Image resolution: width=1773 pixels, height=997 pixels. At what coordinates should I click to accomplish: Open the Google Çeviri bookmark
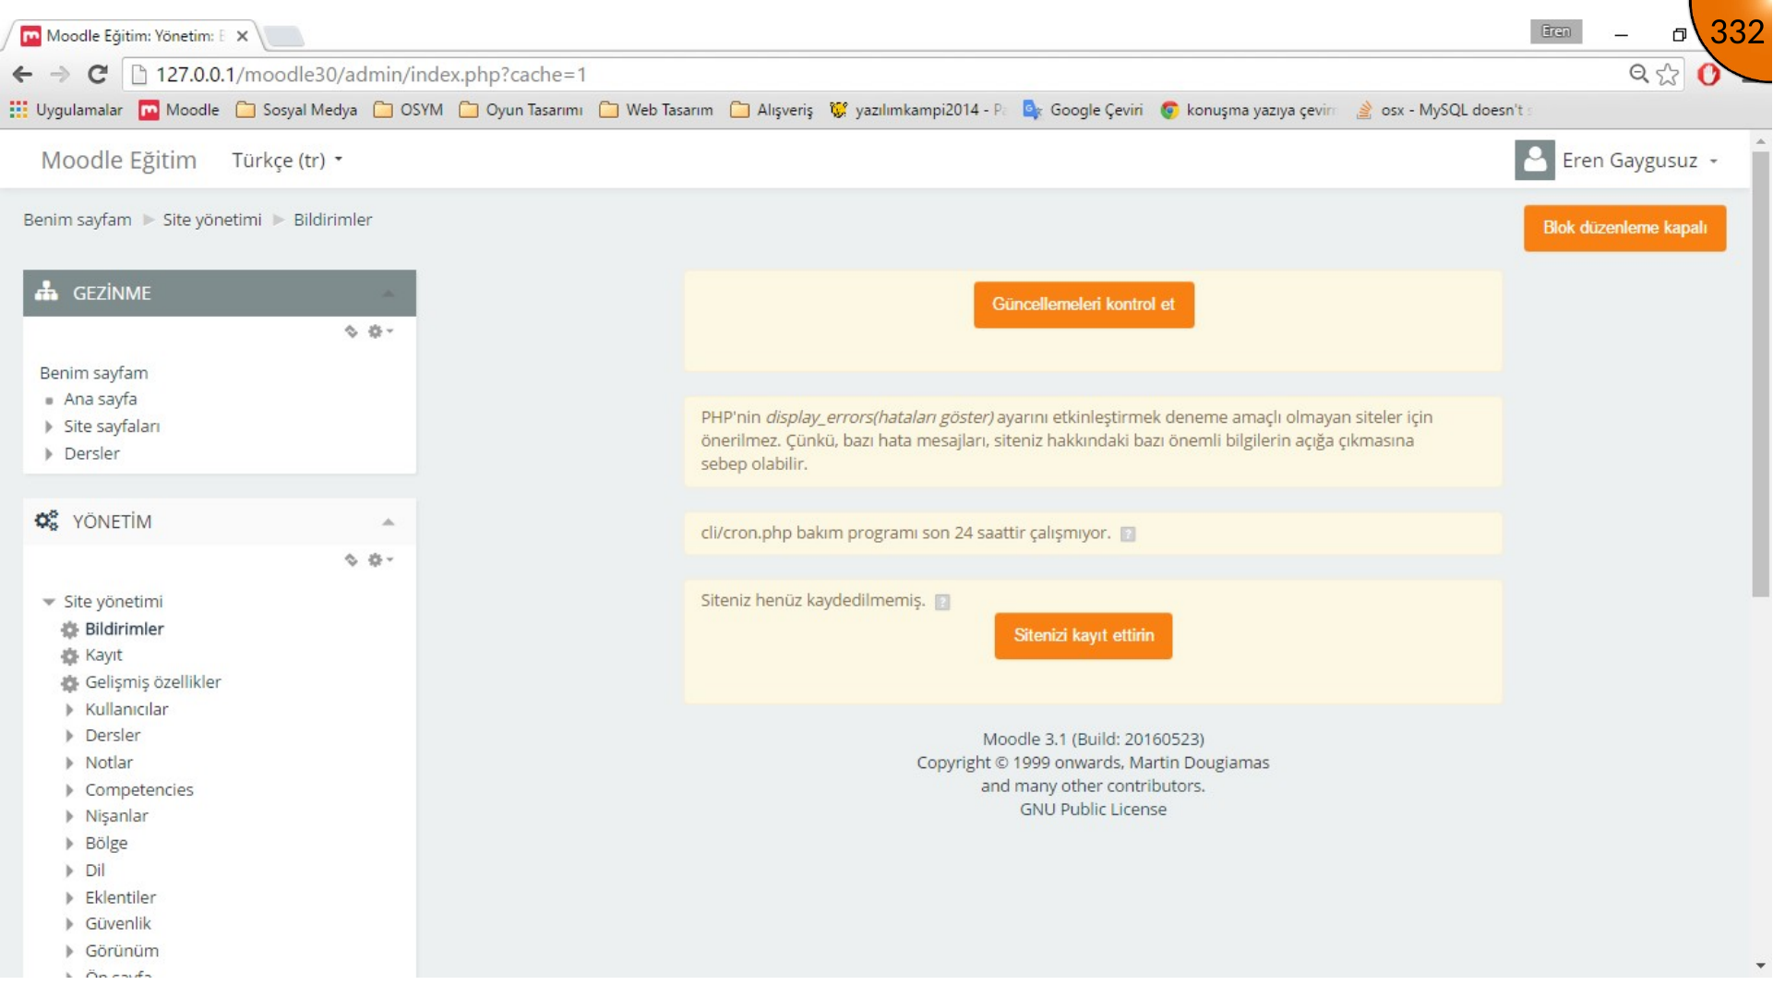[1083, 110]
